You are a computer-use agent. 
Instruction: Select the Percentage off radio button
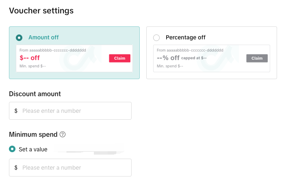point(156,38)
